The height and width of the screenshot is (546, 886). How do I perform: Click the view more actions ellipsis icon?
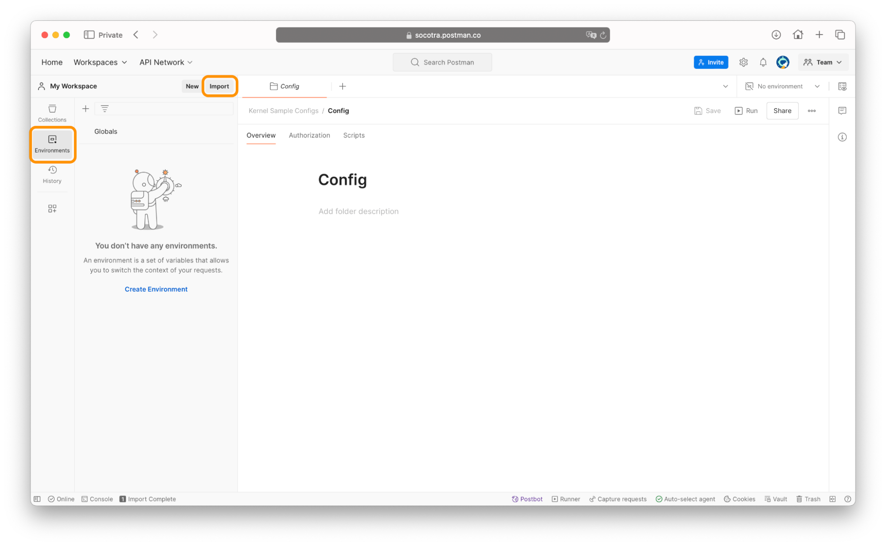[x=812, y=111]
